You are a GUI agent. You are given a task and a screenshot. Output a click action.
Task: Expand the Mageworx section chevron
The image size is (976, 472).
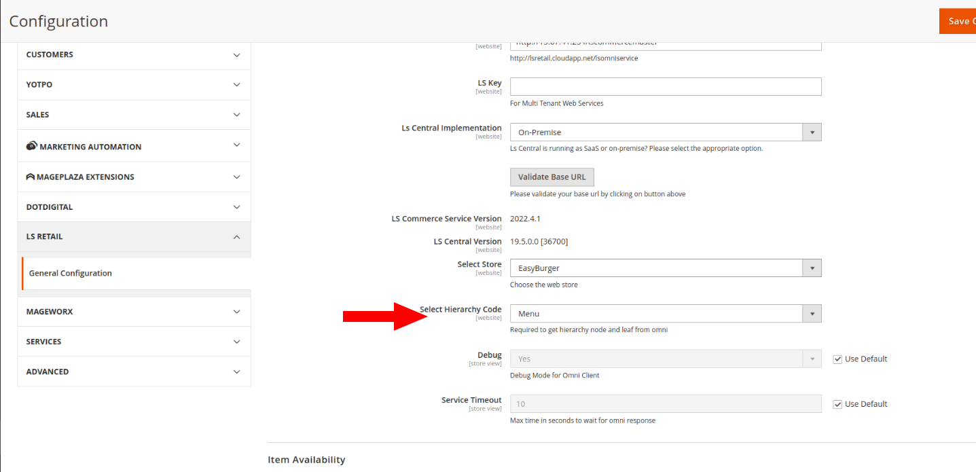(236, 312)
